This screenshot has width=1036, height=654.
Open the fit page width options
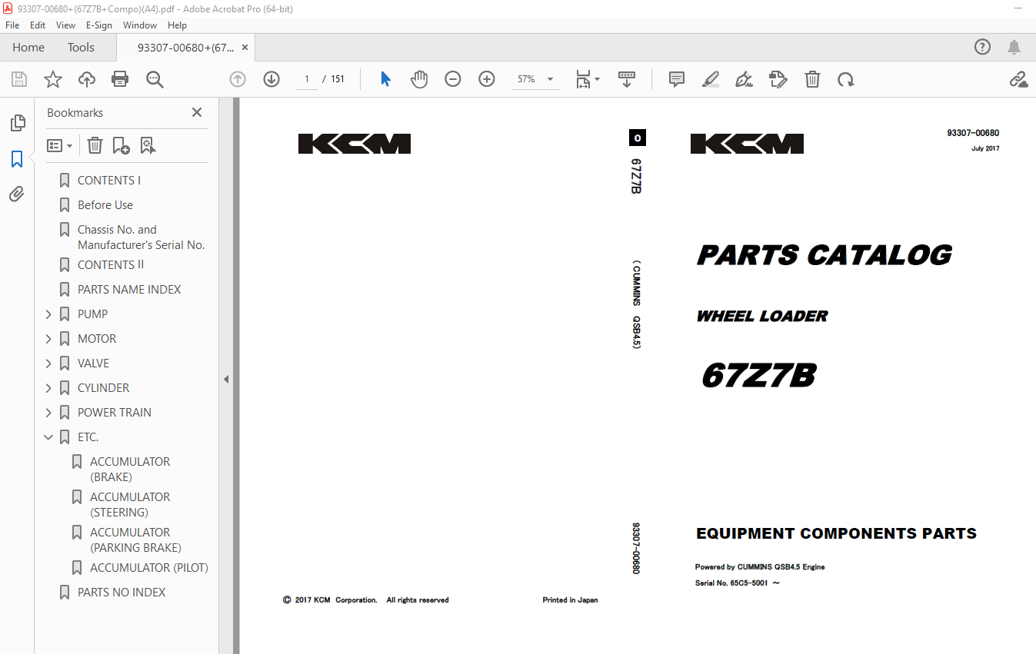[x=588, y=79]
